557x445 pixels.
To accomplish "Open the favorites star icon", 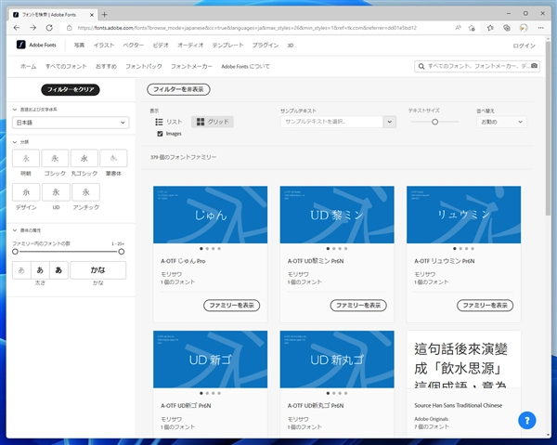I will coord(490,28).
